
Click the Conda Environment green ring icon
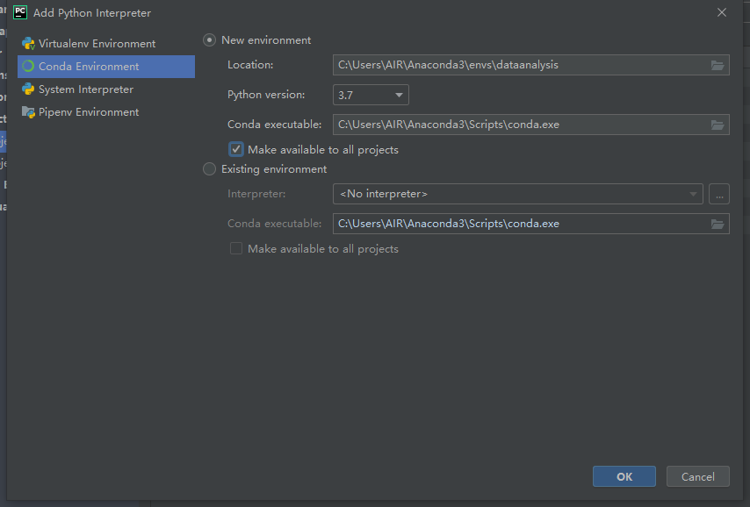(x=28, y=67)
